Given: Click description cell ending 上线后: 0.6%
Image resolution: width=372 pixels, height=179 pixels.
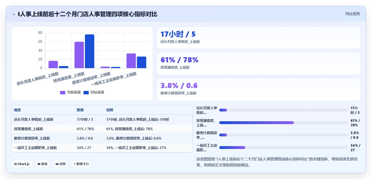Looking at the screenshot, I should (x=134, y=138).
